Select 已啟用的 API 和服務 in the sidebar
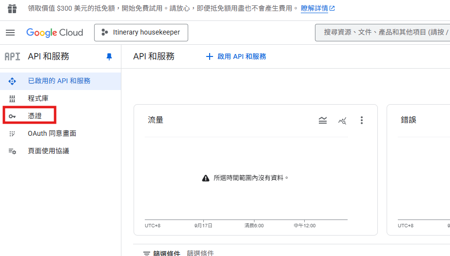 (x=60, y=81)
